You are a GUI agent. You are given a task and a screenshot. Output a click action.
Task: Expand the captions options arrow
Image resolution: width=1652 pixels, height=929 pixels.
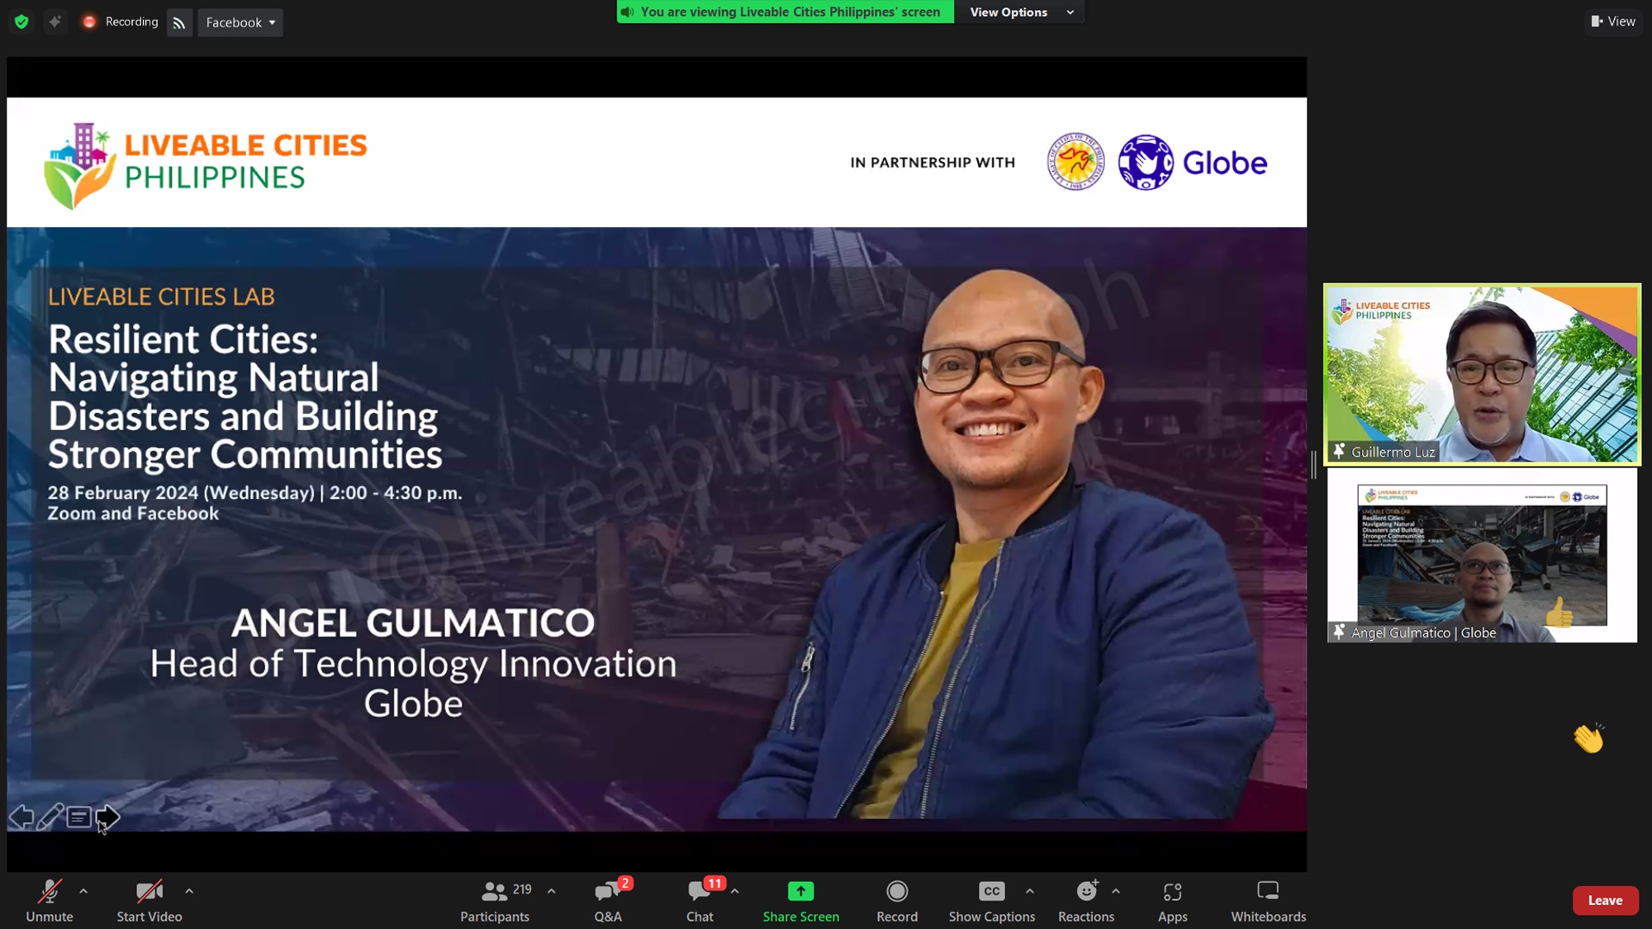click(x=1030, y=891)
